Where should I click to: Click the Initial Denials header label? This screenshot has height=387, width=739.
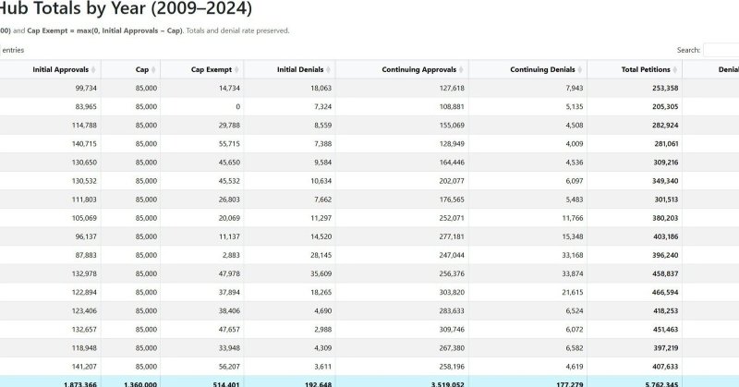pyautogui.click(x=300, y=70)
